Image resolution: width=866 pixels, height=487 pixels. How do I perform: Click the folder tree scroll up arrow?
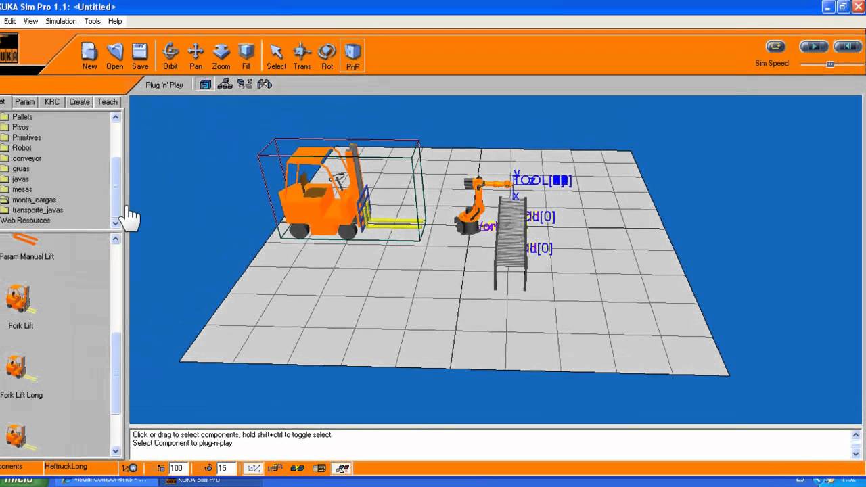pyautogui.click(x=115, y=117)
